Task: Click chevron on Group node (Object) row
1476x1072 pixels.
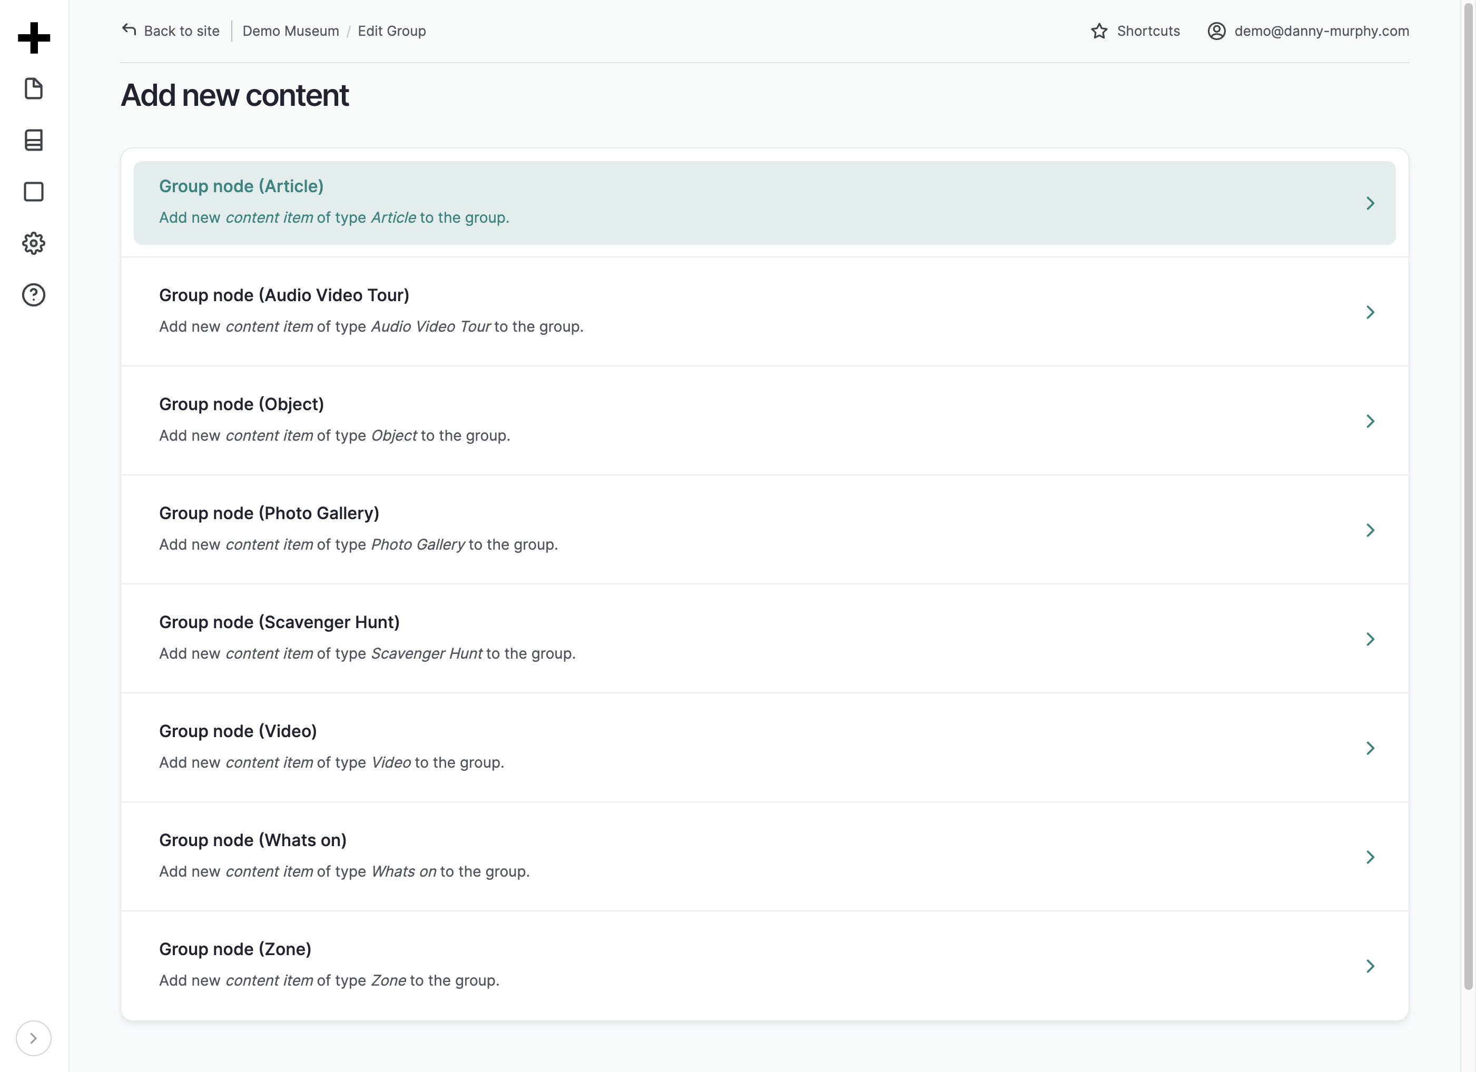Action: (x=1371, y=421)
